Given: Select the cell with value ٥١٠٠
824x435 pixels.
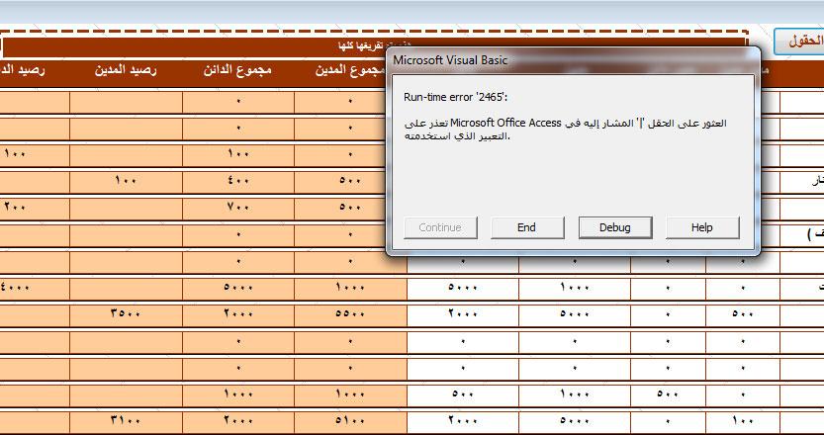Looking at the screenshot, I should click(349, 421).
